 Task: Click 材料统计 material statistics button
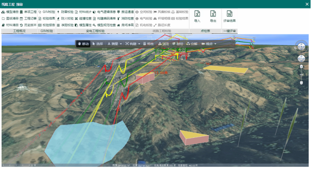point(83,12)
